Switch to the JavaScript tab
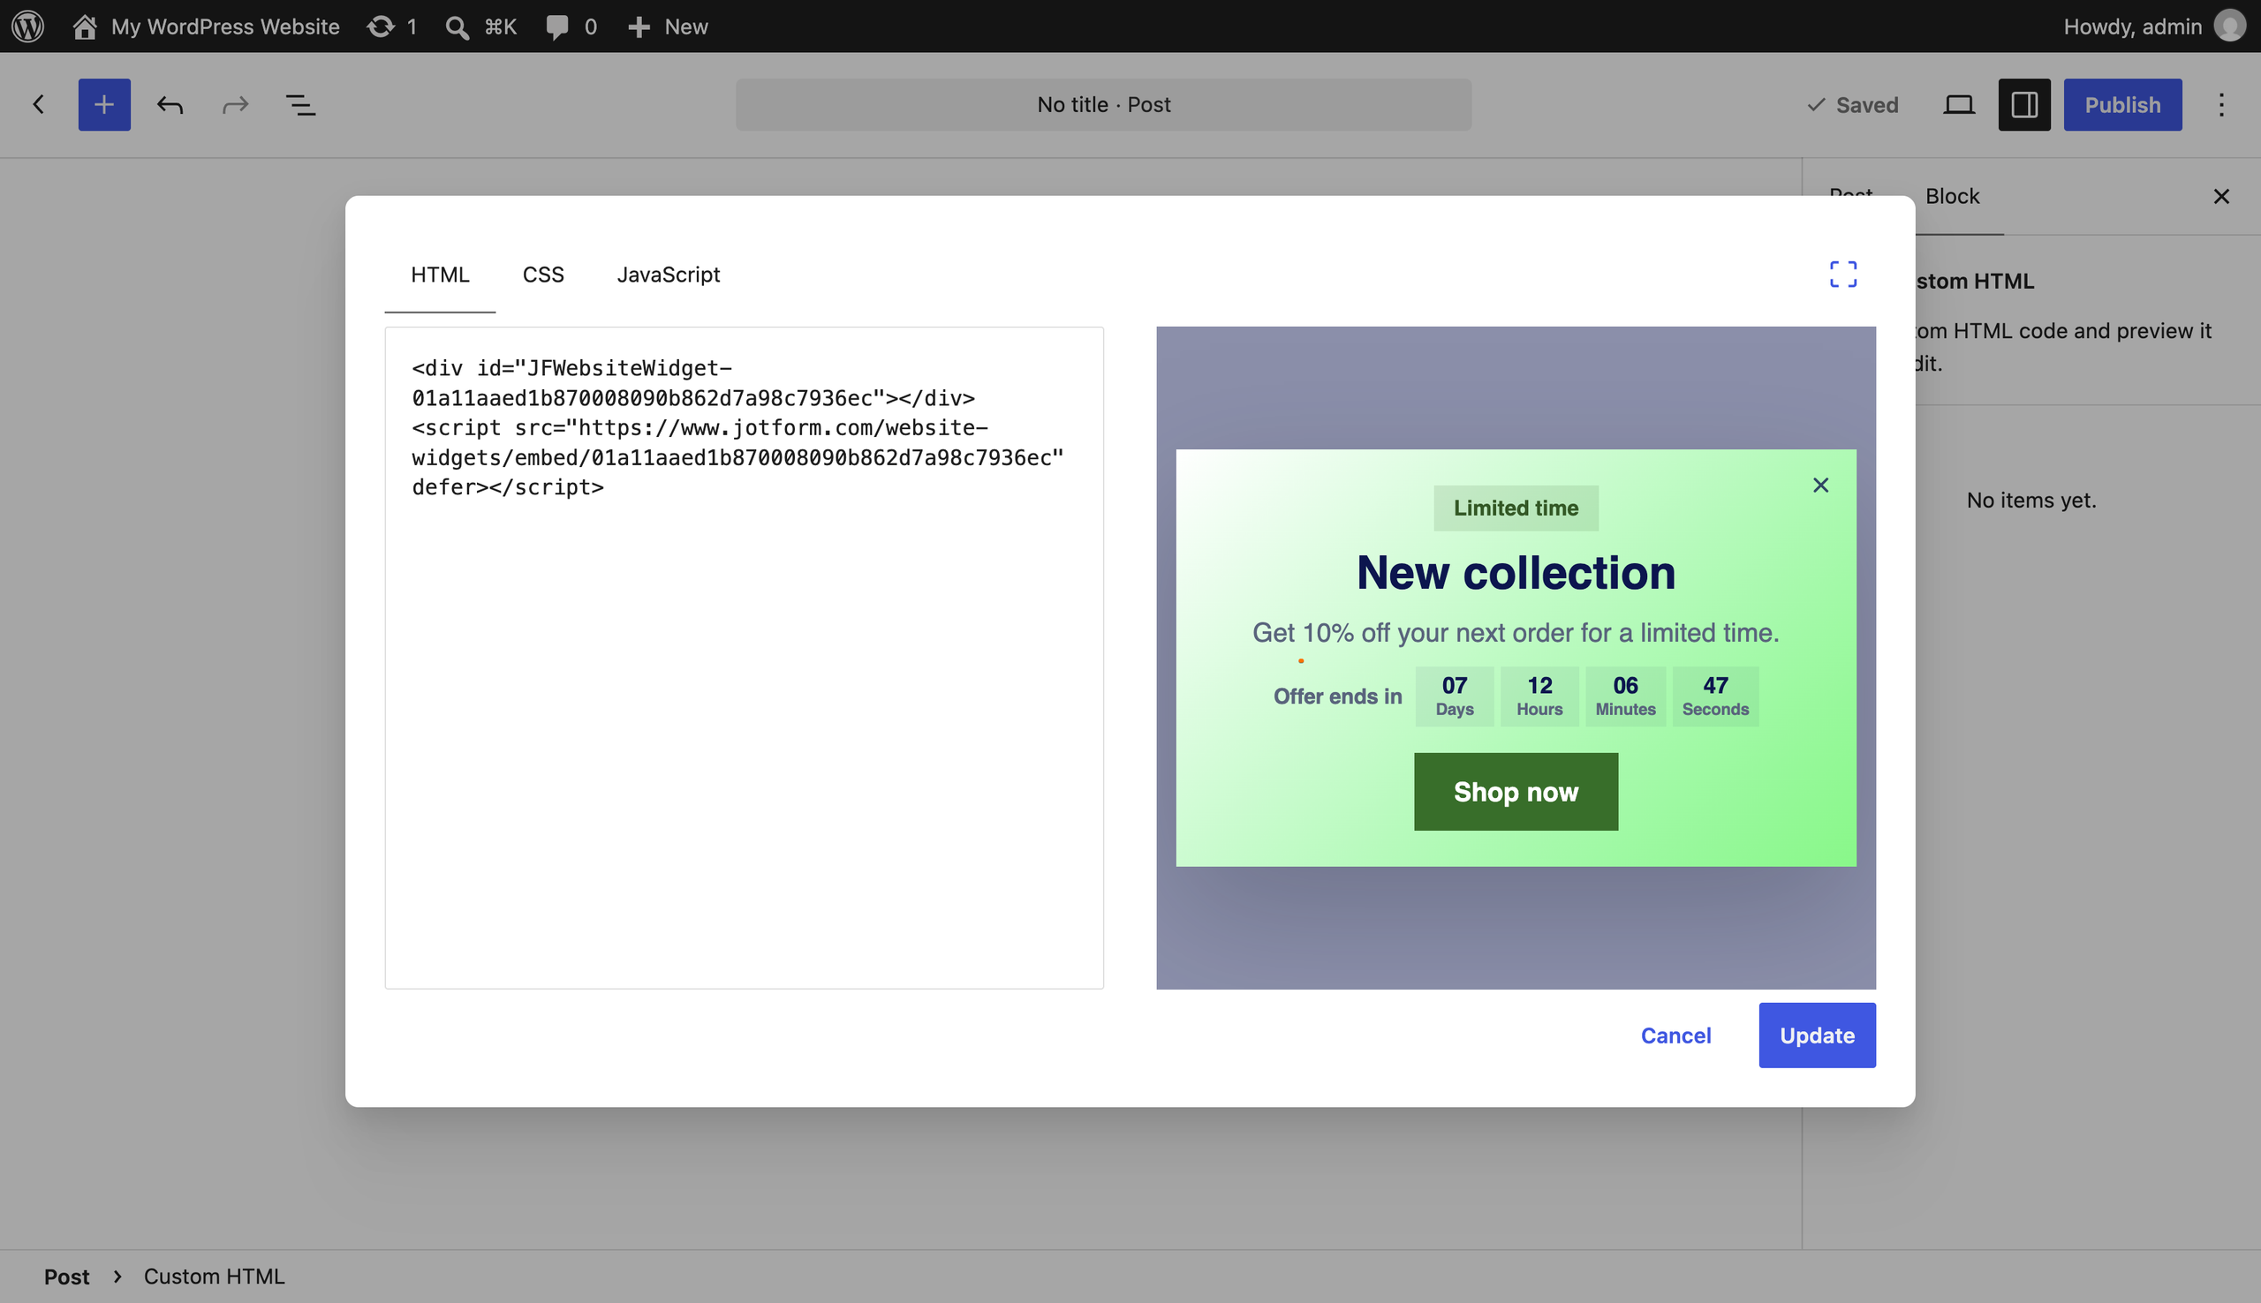2261x1303 pixels. click(668, 274)
